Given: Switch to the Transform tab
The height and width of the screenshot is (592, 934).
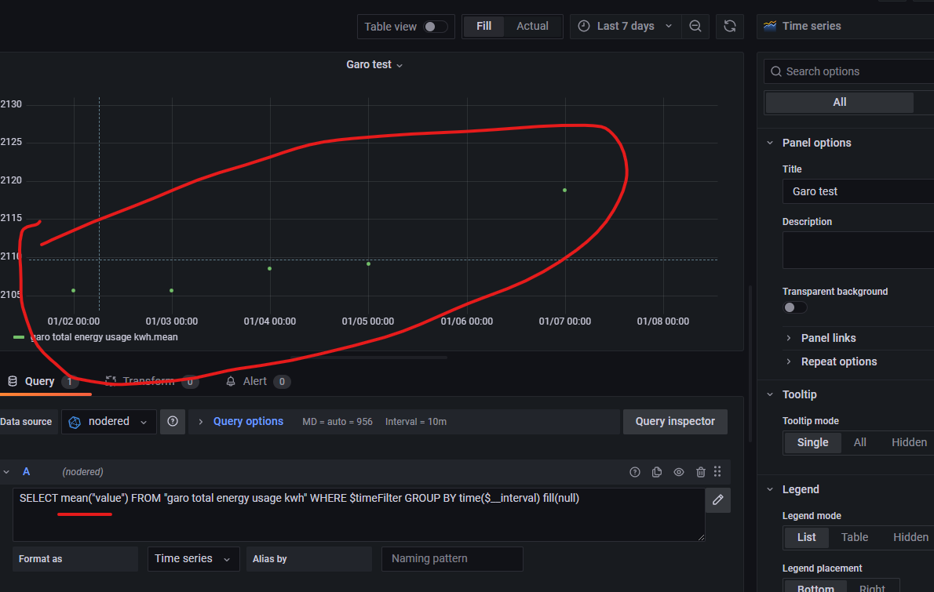Looking at the screenshot, I should point(151,381).
